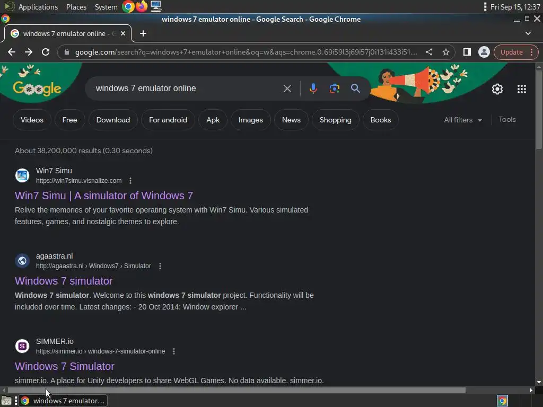Open the Google apps grid
This screenshot has width=543, height=407.
pyautogui.click(x=522, y=89)
